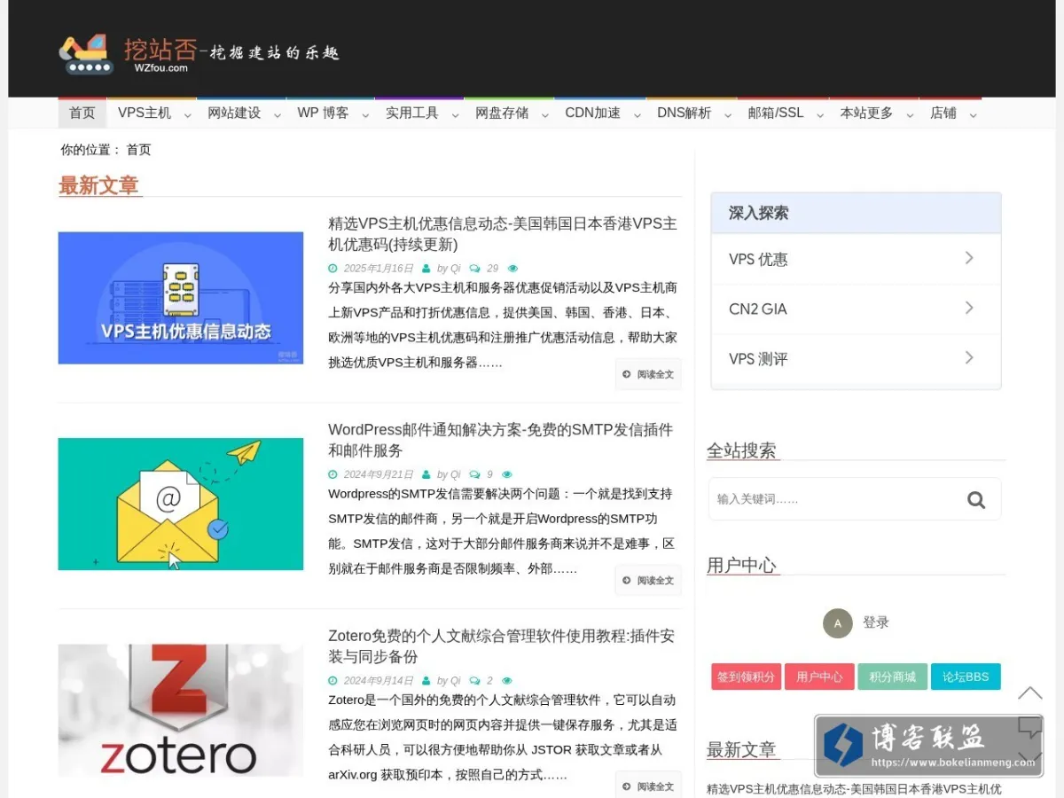The height and width of the screenshot is (798, 1064).
Task: Click the eye icon on WordPress邮件 article
Action: 507,474
